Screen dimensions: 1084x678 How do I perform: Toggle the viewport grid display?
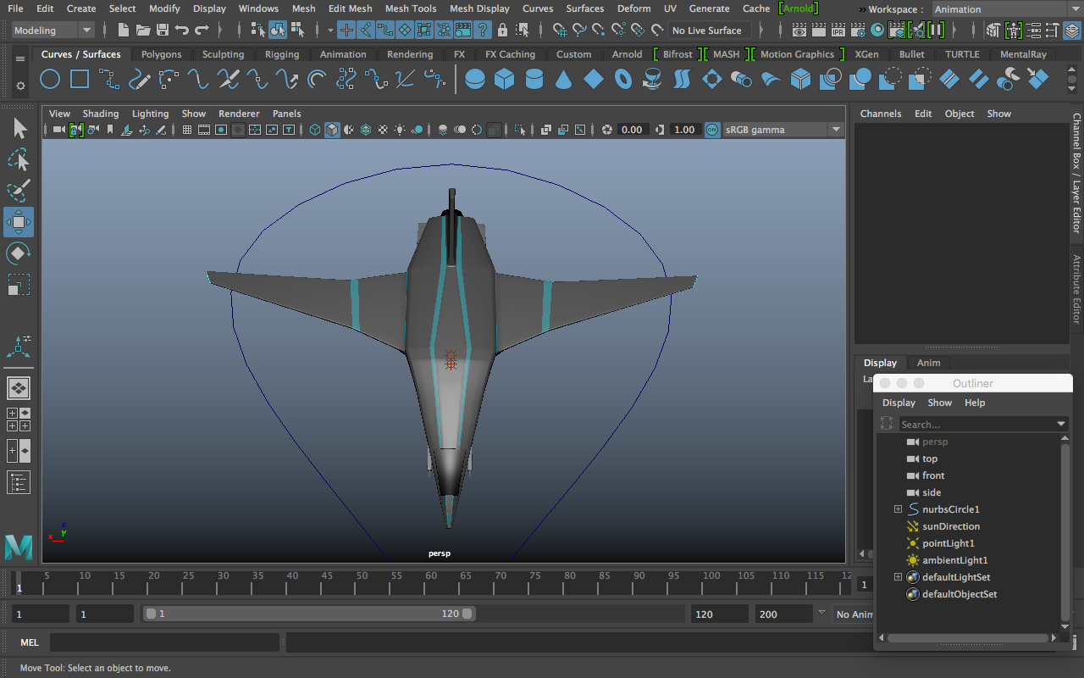coord(187,130)
